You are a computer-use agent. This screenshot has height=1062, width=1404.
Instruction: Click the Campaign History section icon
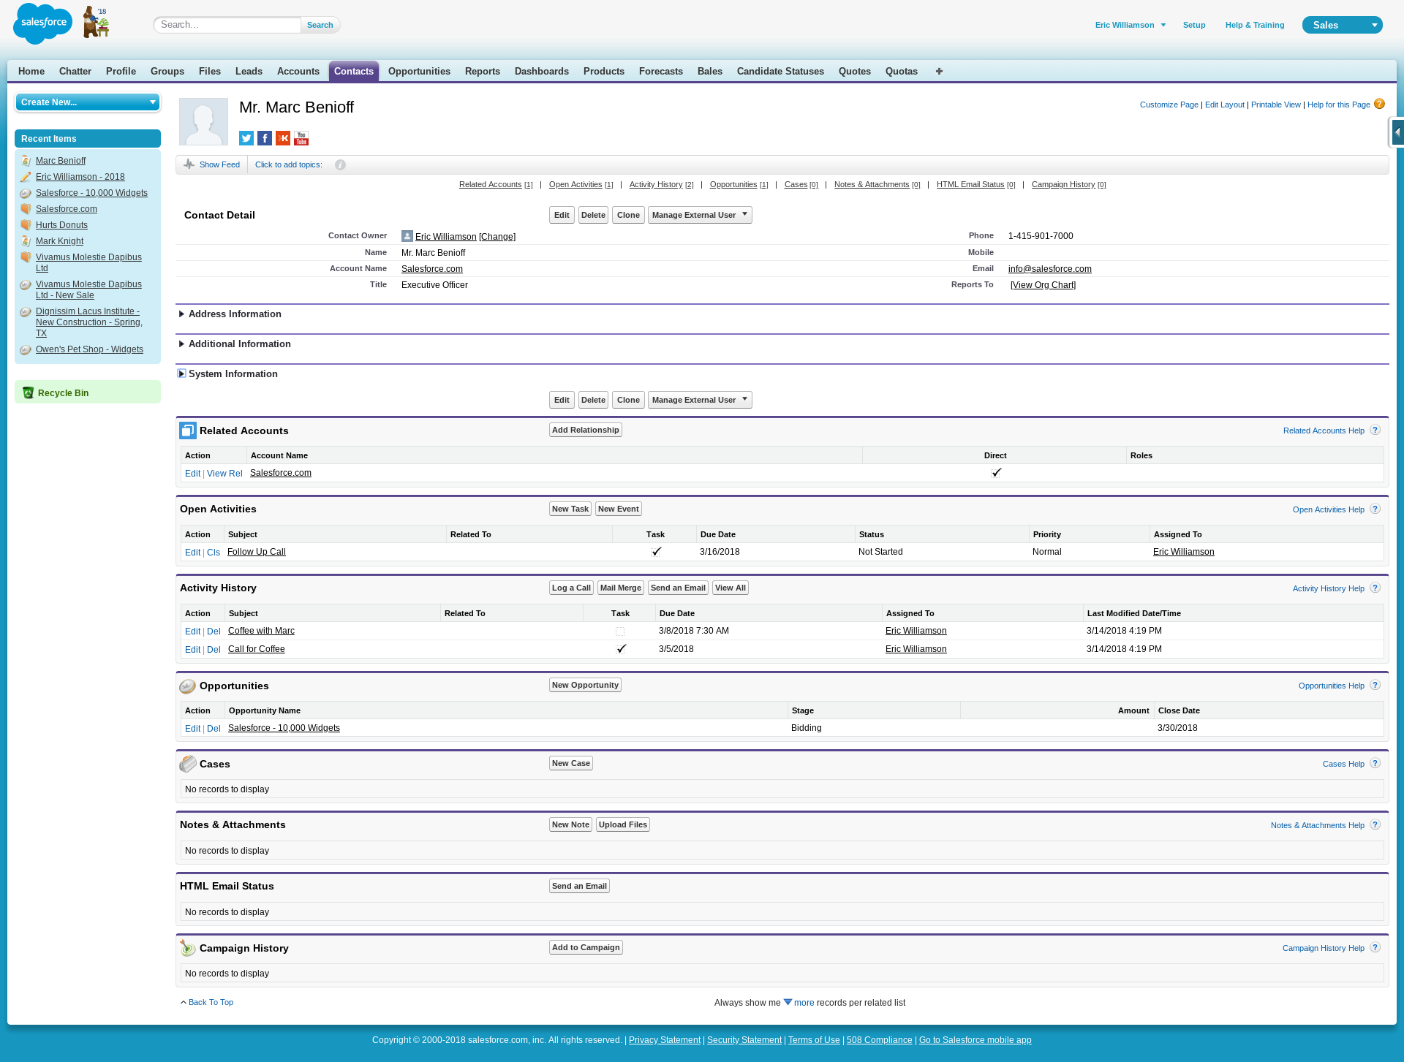pos(188,948)
